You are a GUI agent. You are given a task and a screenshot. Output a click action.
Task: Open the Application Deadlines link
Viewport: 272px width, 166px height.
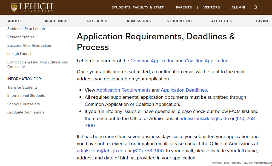(184, 90)
